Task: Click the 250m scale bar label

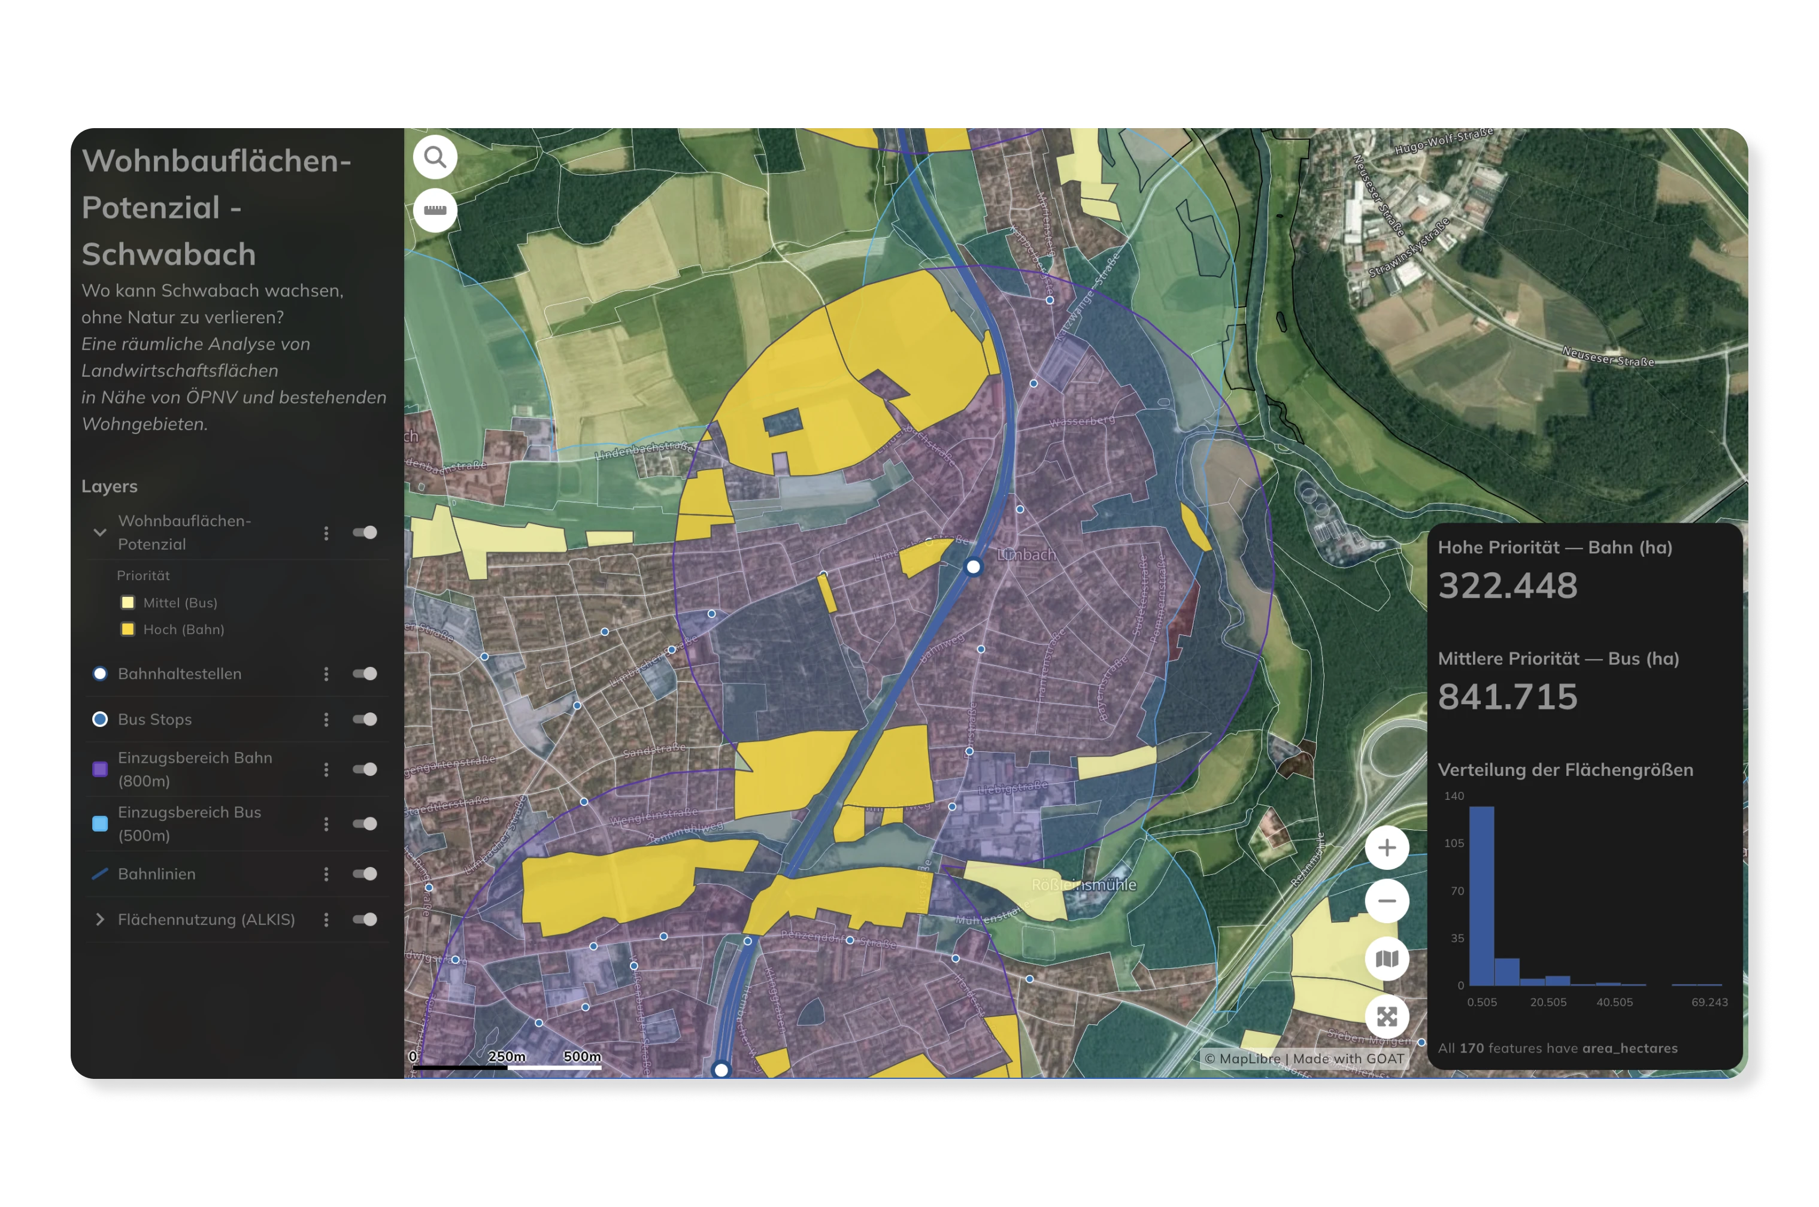Action: (507, 1056)
